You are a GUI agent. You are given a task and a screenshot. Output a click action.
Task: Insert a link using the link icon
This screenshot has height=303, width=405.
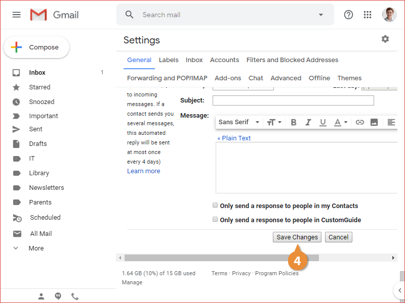tap(359, 122)
